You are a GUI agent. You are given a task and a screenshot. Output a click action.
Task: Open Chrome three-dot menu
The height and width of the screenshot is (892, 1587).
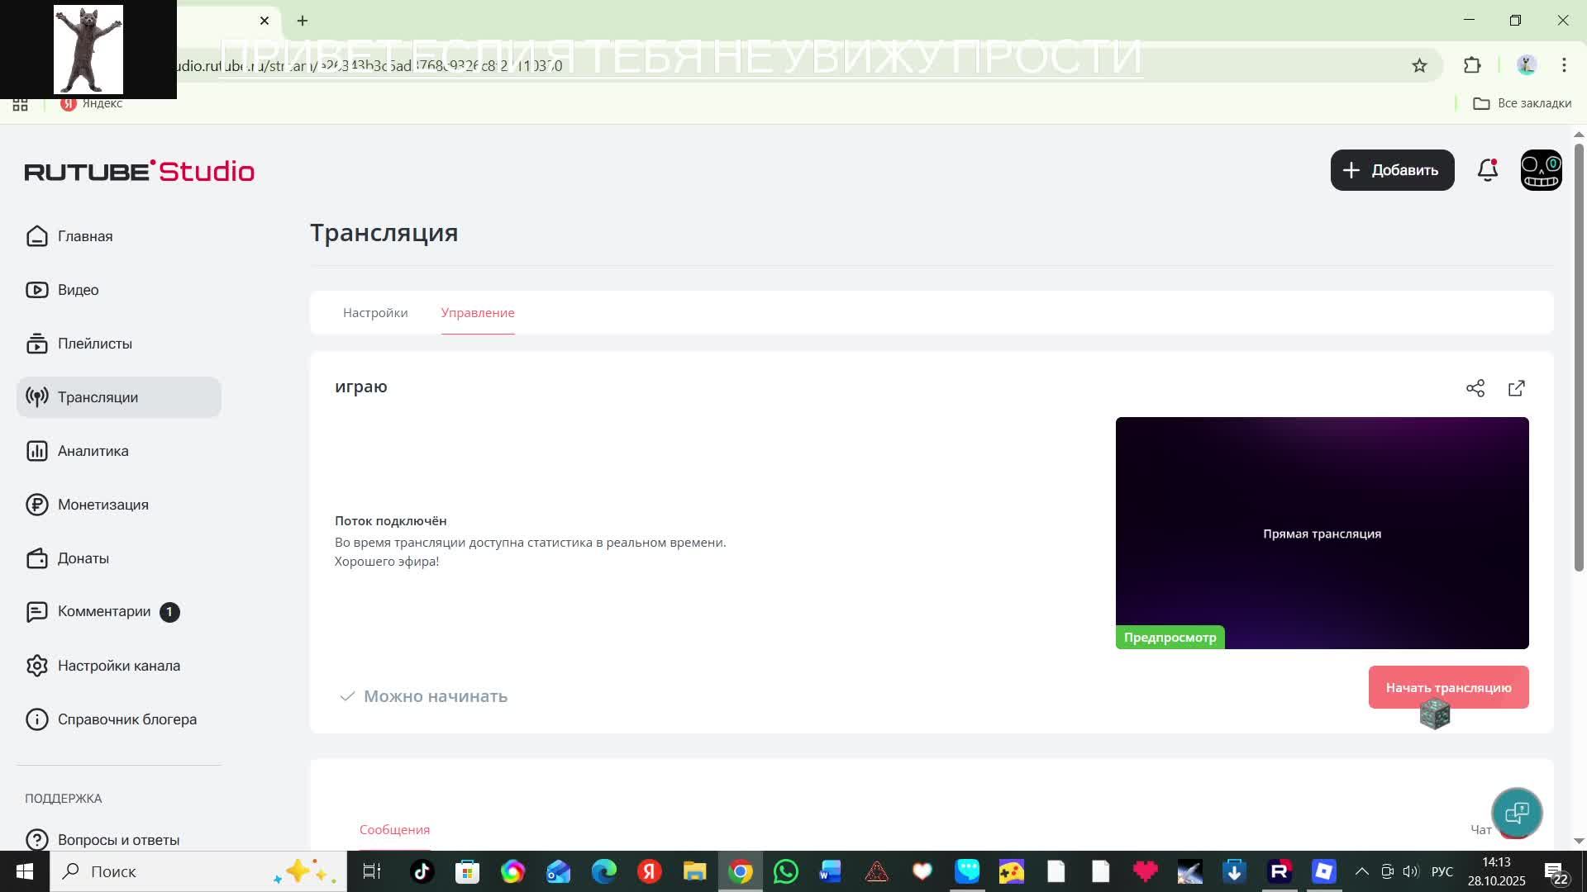coord(1564,65)
